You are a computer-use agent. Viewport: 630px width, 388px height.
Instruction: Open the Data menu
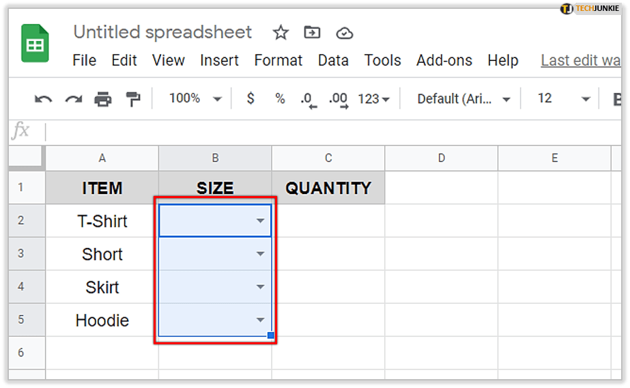[333, 60]
